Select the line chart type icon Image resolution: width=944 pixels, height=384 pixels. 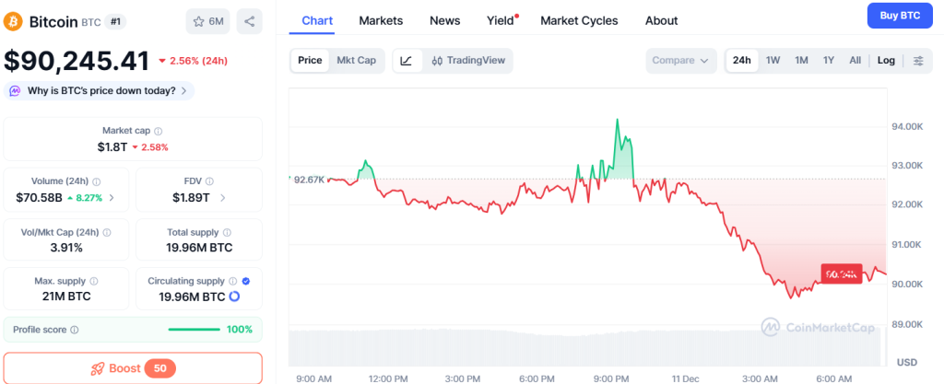(x=407, y=61)
